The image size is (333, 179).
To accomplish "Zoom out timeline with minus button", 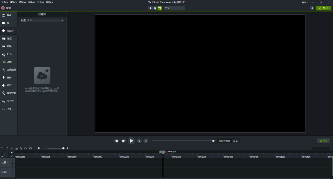I will point(45,148).
